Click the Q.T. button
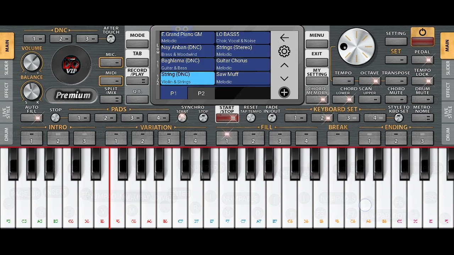The height and width of the screenshot is (255, 454). [x=137, y=100]
